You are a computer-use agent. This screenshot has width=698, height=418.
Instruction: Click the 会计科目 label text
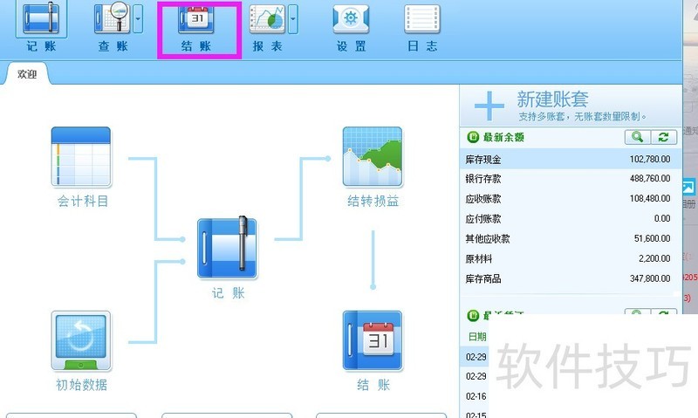83,202
